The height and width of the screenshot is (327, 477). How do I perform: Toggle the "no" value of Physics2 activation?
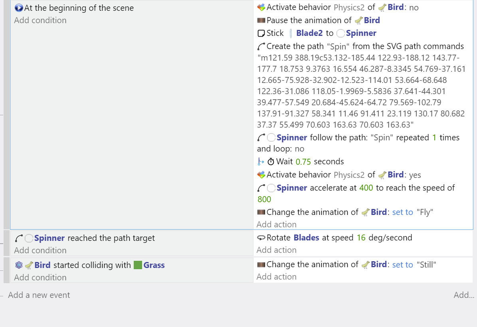pyautogui.click(x=414, y=7)
